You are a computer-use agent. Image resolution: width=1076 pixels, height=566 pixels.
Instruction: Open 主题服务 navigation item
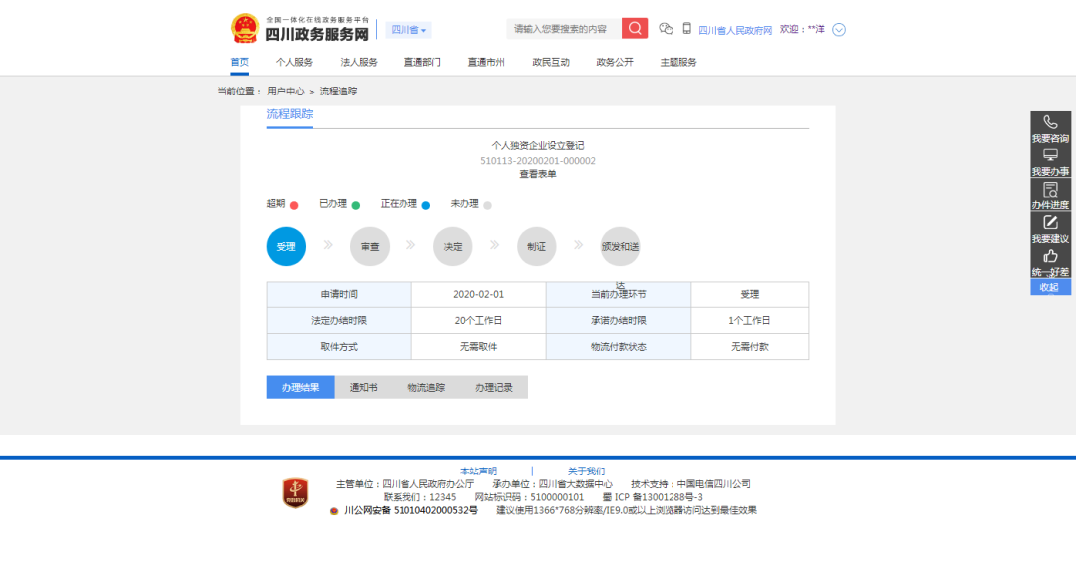(678, 62)
